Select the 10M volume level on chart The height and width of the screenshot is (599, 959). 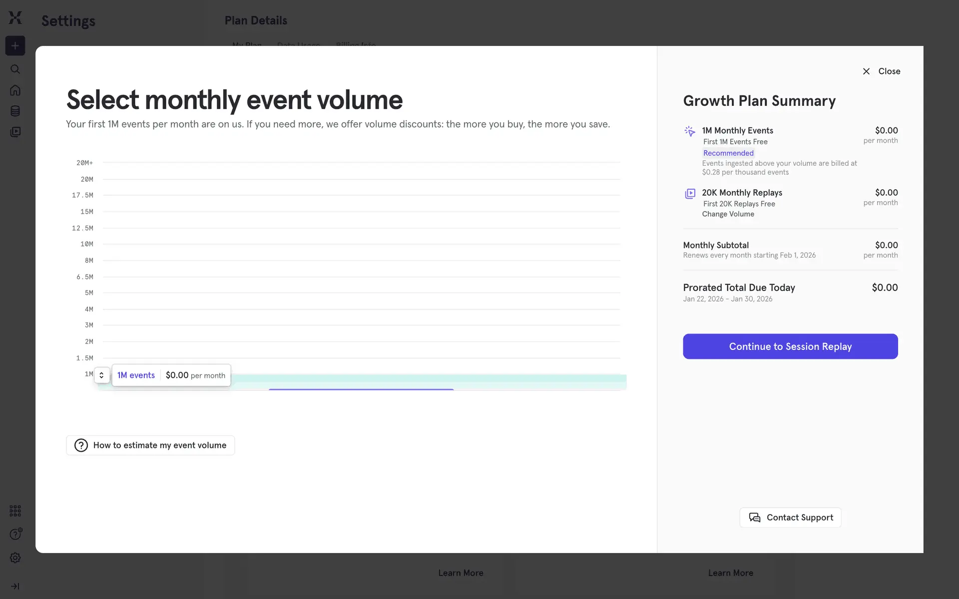click(x=361, y=244)
